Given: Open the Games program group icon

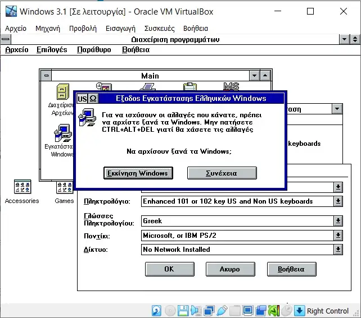Looking at the screenshot, I should pyautogui.click(x=65, y=187).
